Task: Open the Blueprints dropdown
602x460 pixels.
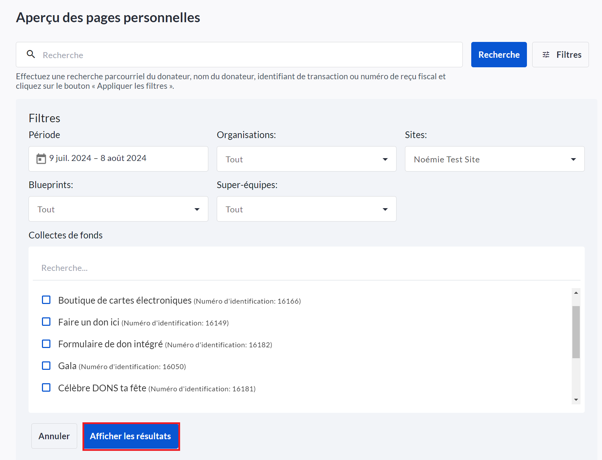Action: tap(118, 209)
